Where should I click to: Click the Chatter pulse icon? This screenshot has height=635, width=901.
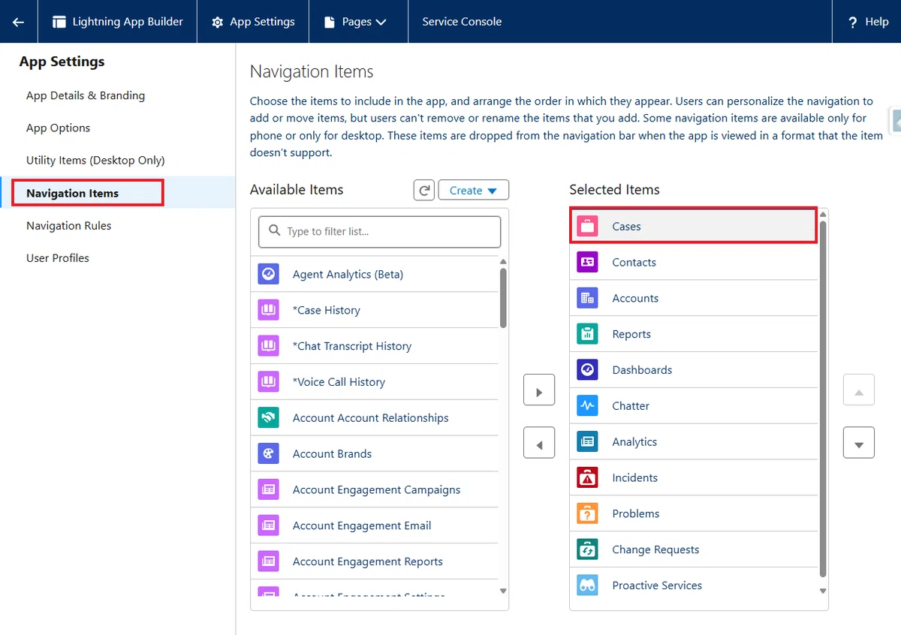[x=587, y=406]
